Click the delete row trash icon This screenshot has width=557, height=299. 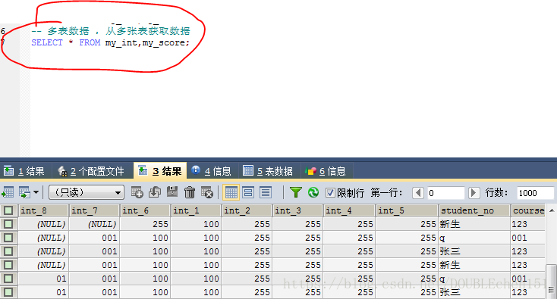pyautogui.click(x=190, y=192)
